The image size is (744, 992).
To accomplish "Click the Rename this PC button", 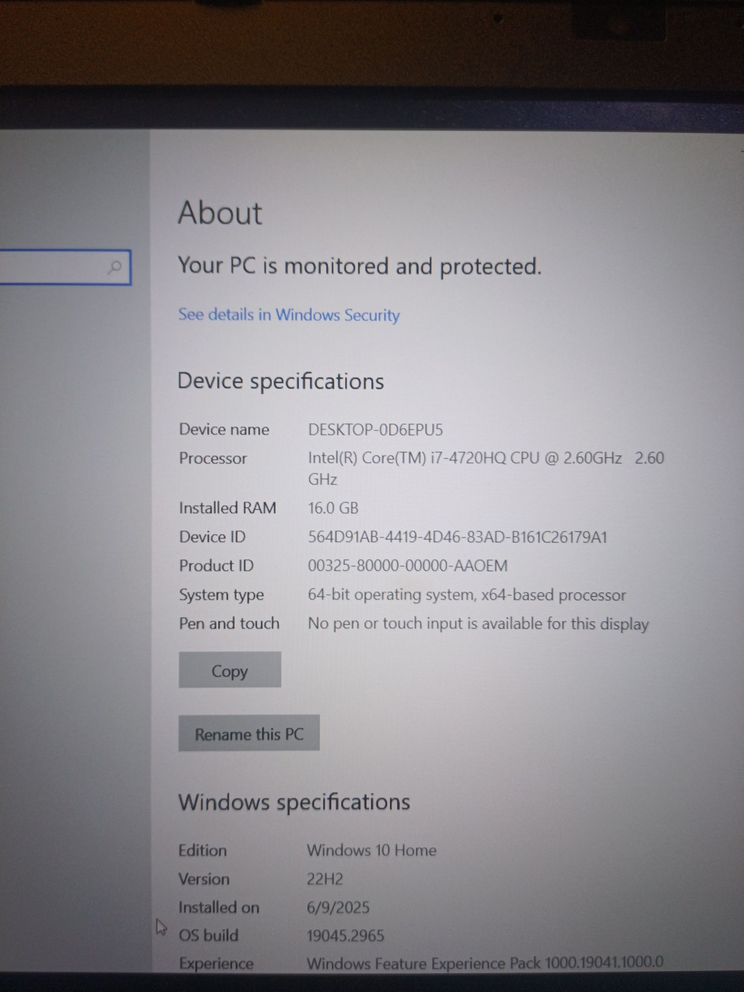I will [x=249, y=733].
